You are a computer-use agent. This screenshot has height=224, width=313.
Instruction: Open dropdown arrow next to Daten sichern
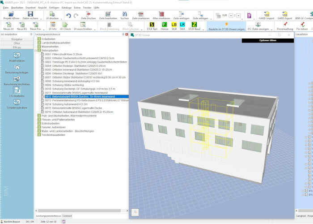pos(41,19)
